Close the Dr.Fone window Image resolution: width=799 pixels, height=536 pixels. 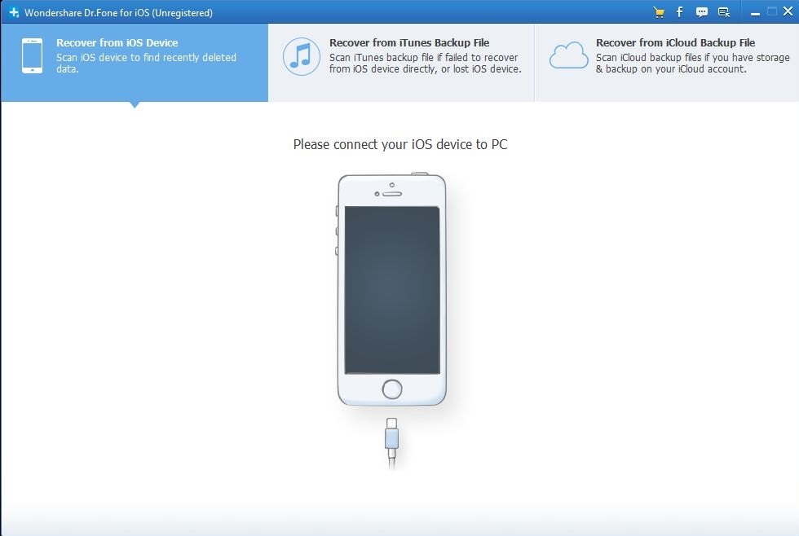coord(788,11)
